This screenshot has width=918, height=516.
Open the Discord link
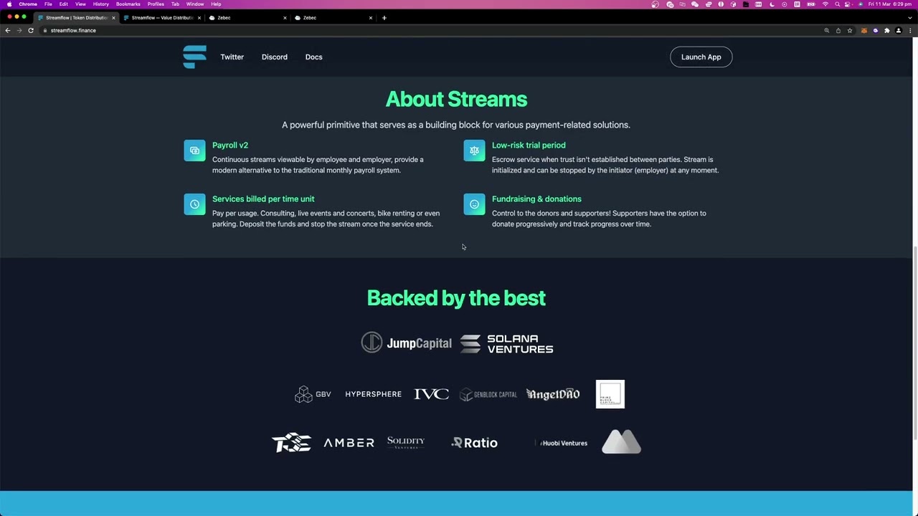[274, 57]
